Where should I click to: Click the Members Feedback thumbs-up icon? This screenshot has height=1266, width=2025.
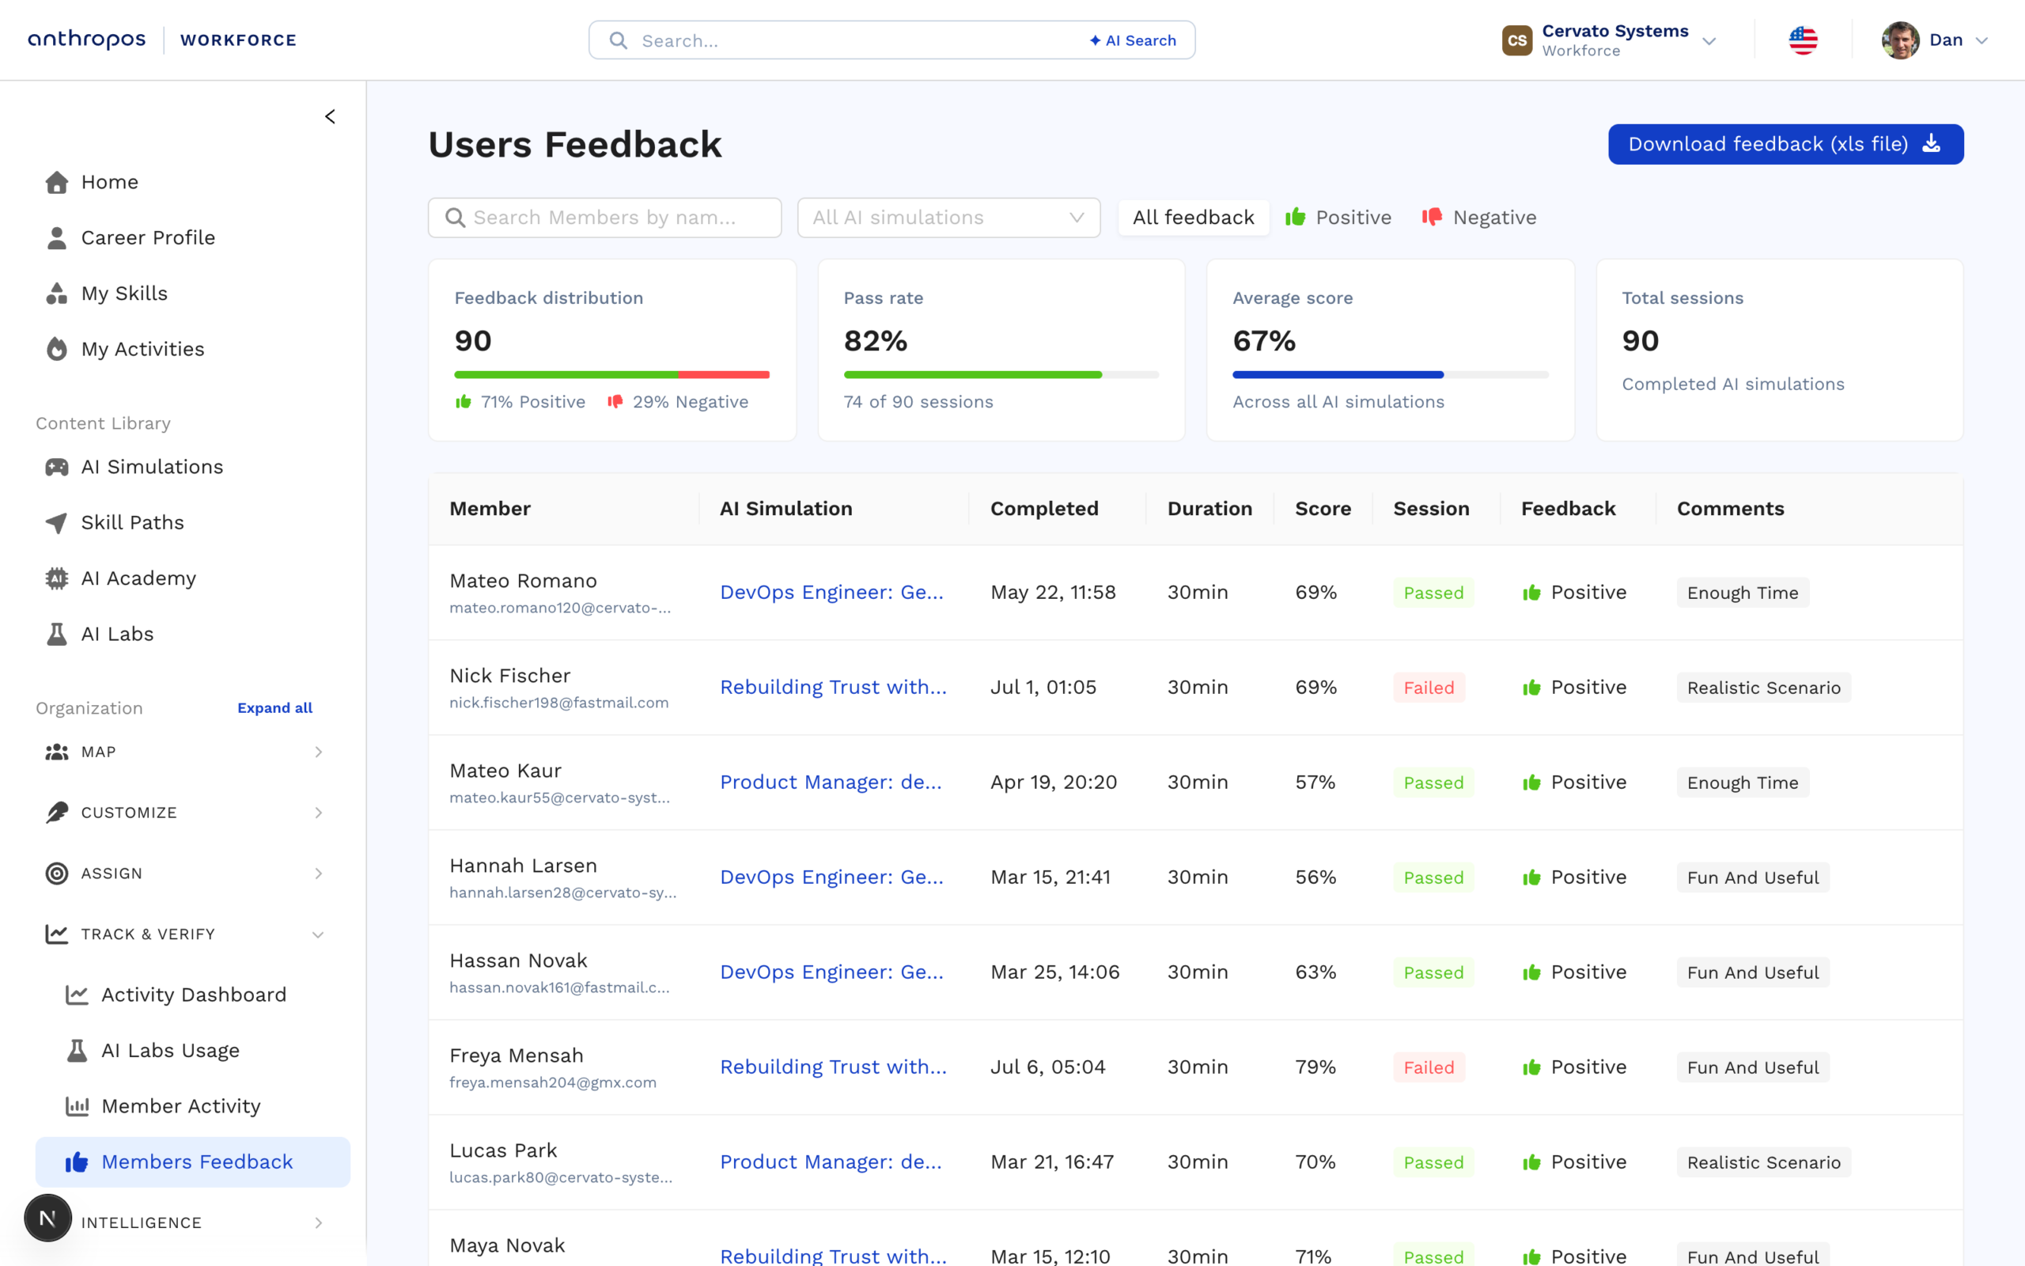click(77, 1162)
